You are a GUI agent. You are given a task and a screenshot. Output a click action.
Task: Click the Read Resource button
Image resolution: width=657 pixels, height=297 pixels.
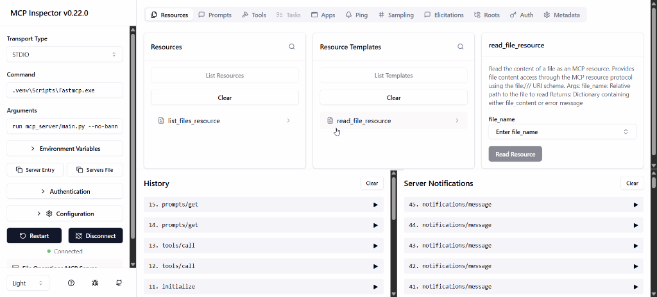[515, 154]
